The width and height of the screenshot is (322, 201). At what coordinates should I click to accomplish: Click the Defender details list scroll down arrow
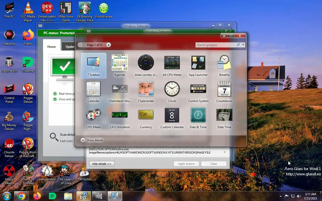click(225, 152)
